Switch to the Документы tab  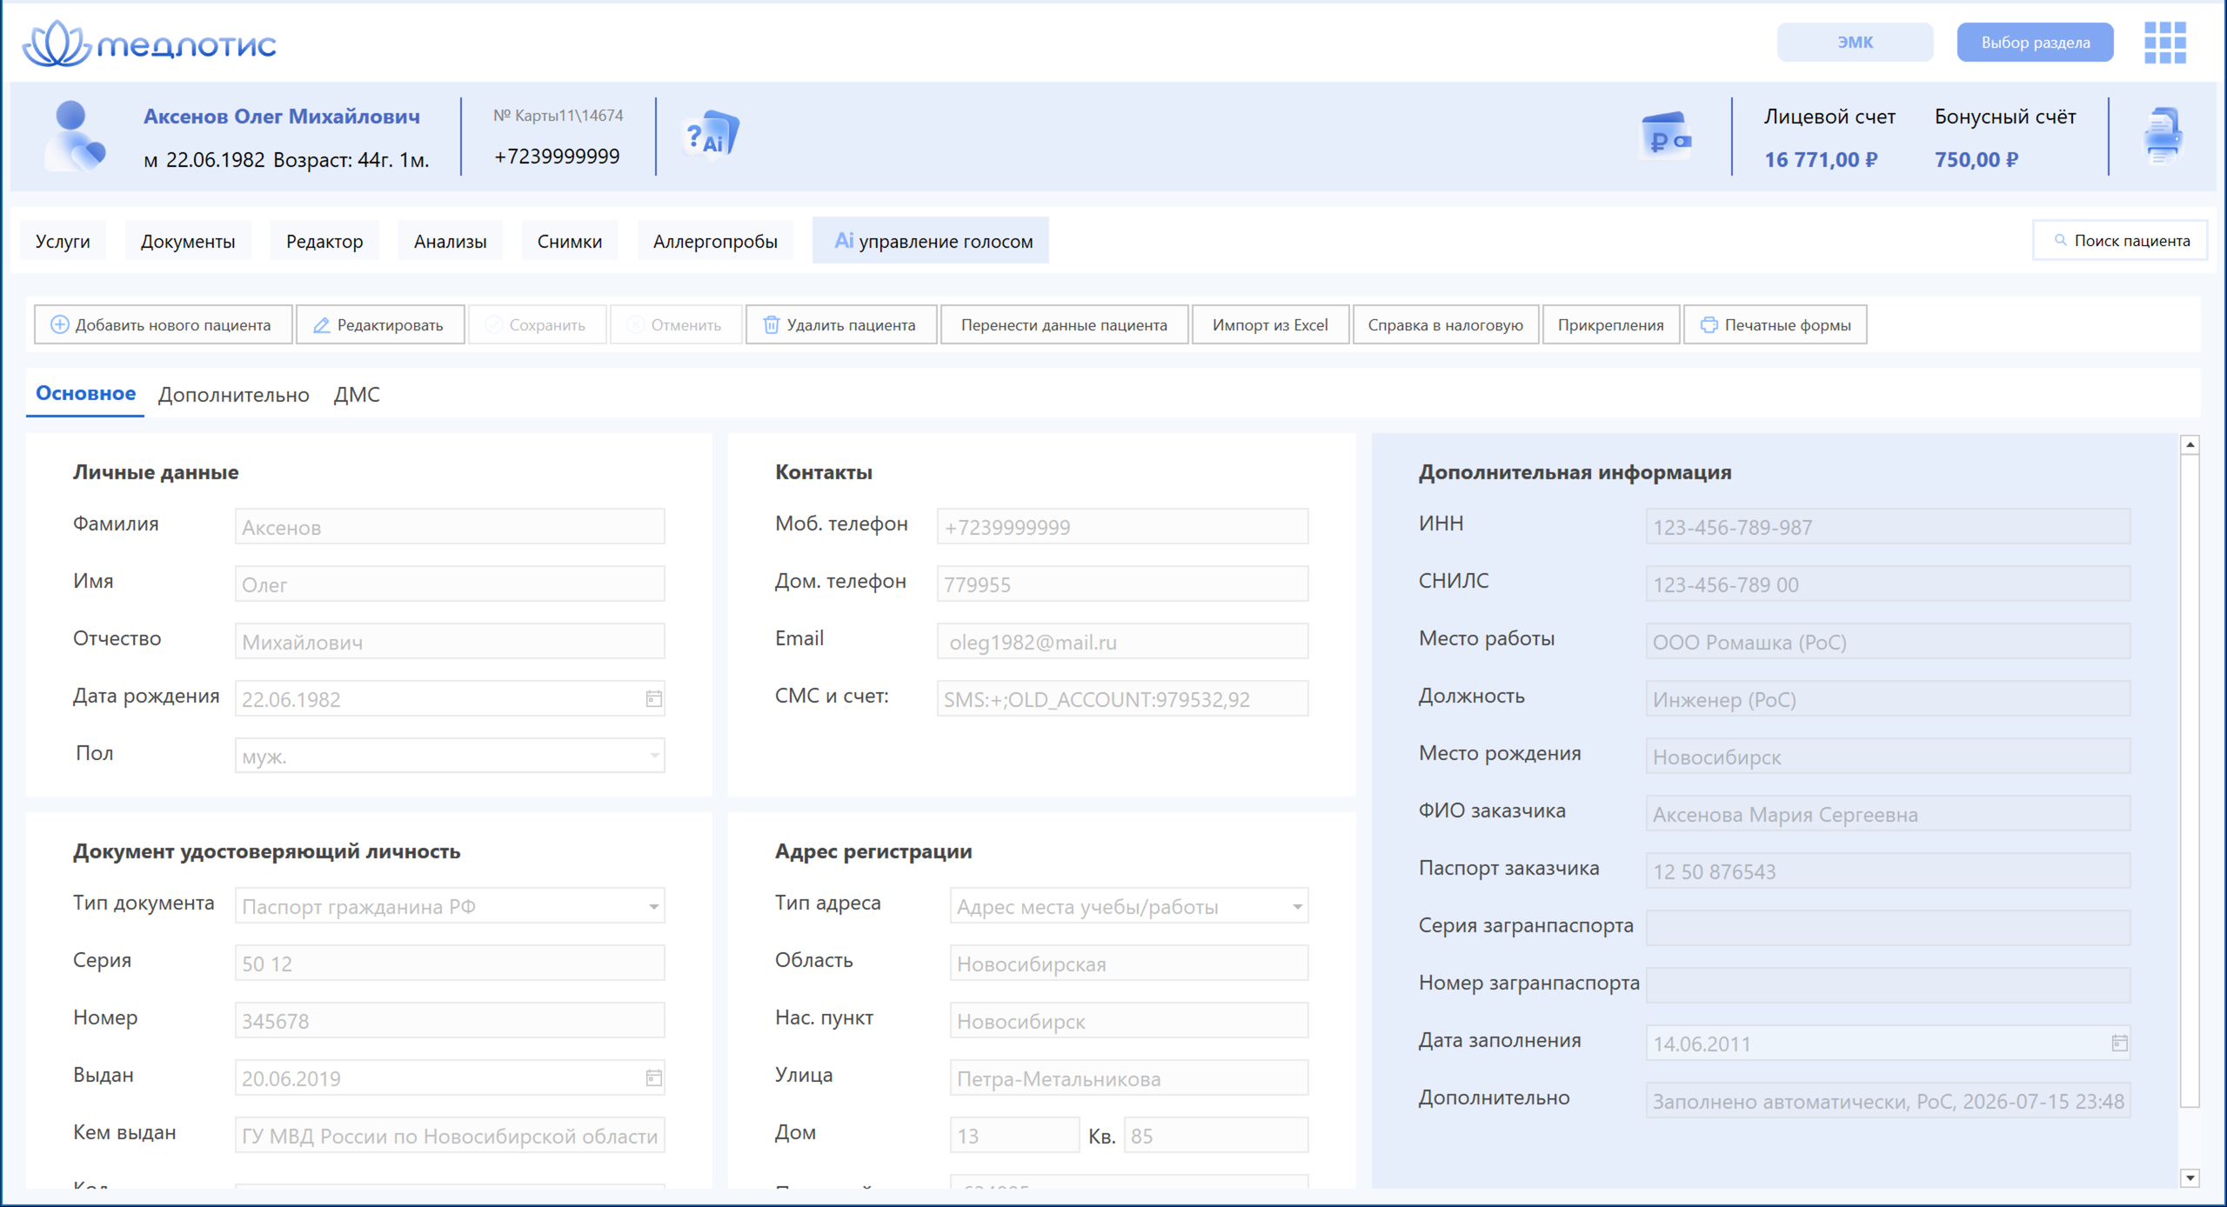[188, 241]
